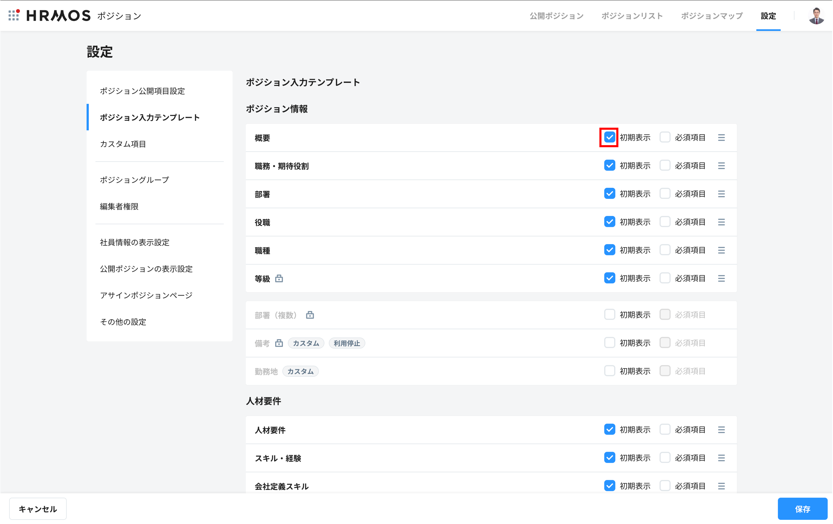
Task: Click the 保存 button
Action: click(x=802, y=509)
